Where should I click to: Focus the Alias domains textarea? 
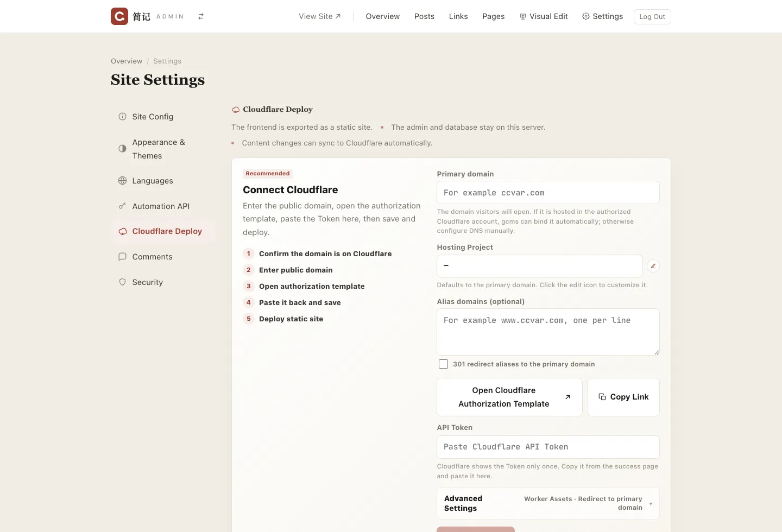(x=548, y=332)
